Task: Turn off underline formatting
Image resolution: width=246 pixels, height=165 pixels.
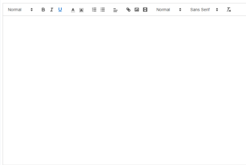Action: 60,10
